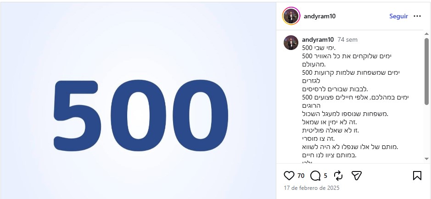Screen dimensions: 431x199
Task: Click the blue 500 post image
Action: coord(138,100)
